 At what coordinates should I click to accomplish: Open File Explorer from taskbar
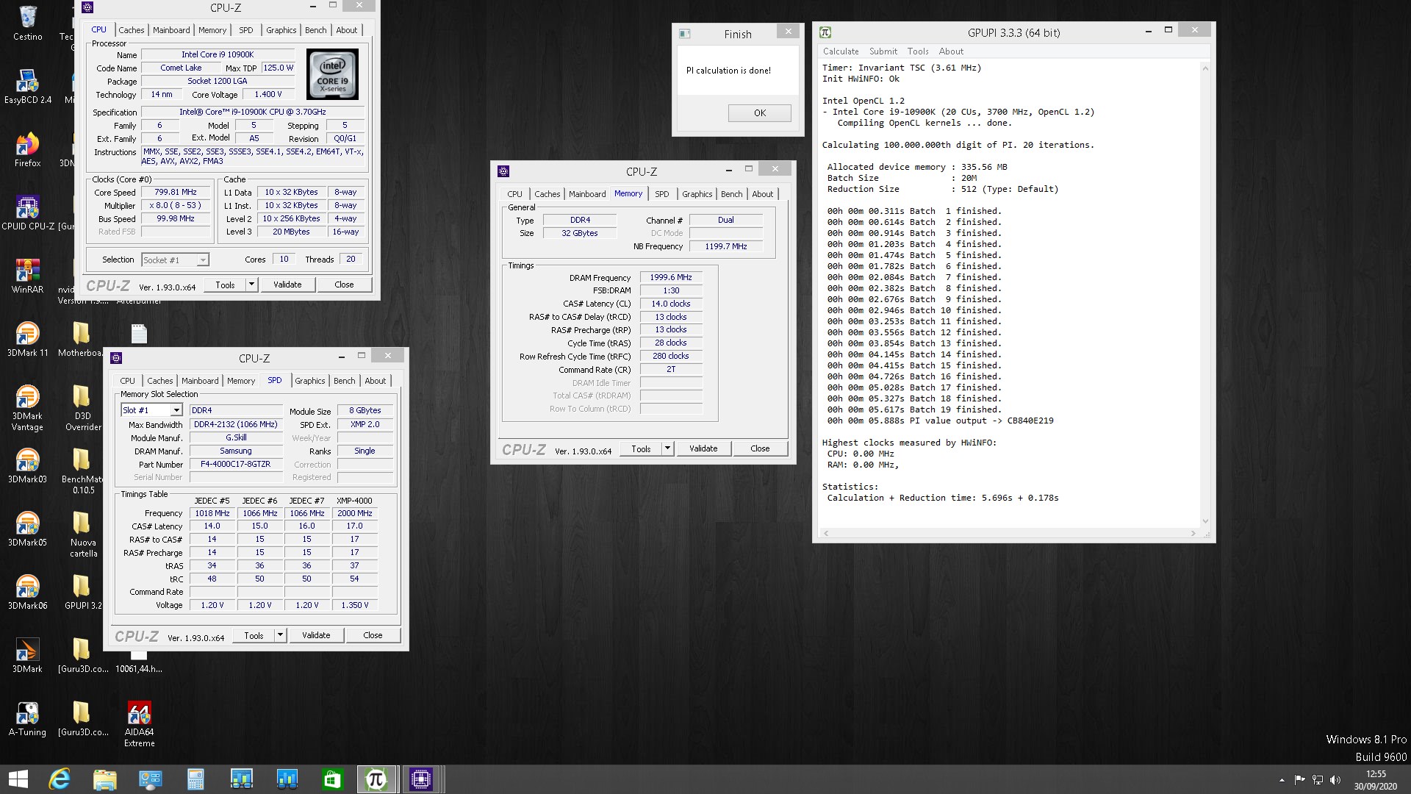tap(105, 779)
